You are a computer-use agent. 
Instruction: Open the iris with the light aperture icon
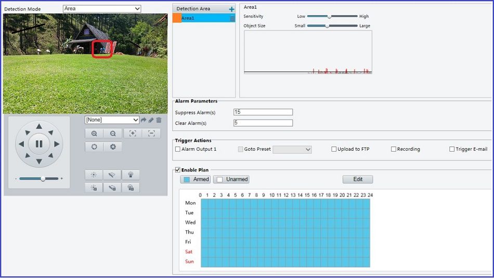94,147
